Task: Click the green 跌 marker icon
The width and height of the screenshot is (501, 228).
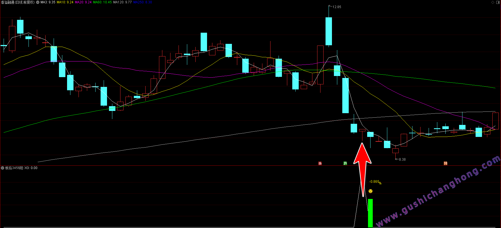Action: point(345,163)
